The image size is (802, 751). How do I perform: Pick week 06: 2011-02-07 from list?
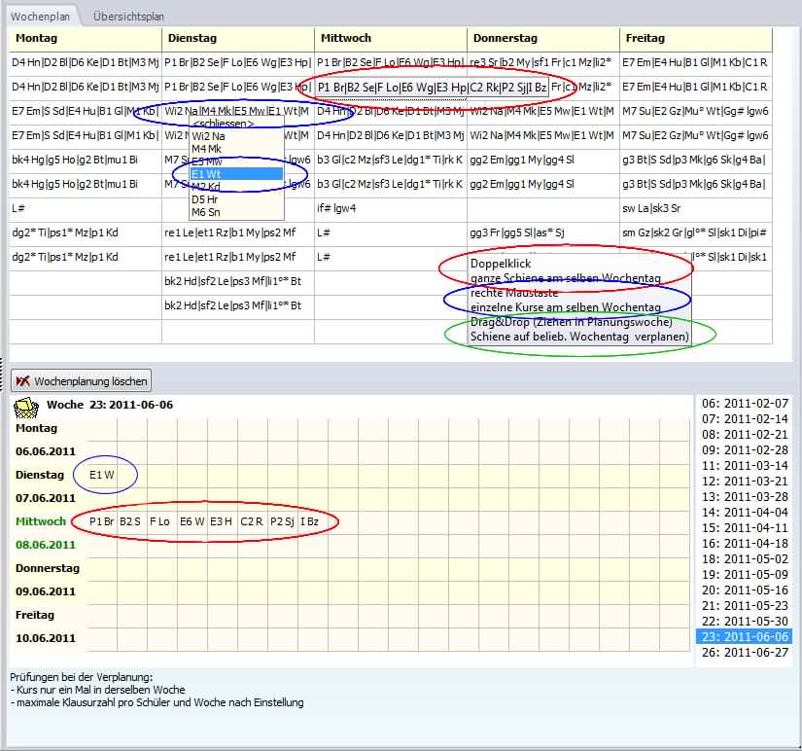coord(745,403)
